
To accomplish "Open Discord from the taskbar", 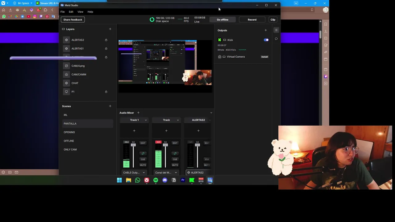I will 165,180.
